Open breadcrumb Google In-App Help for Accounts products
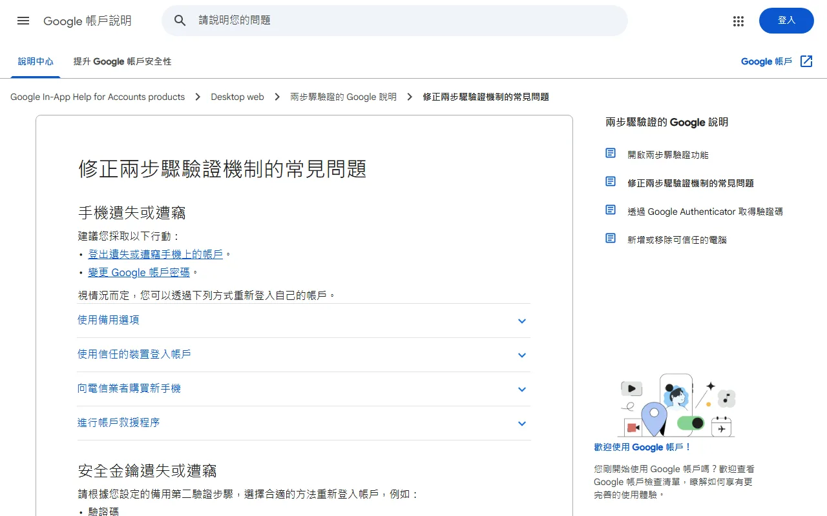Screen dimensions: 827x516 pos(98,97)
